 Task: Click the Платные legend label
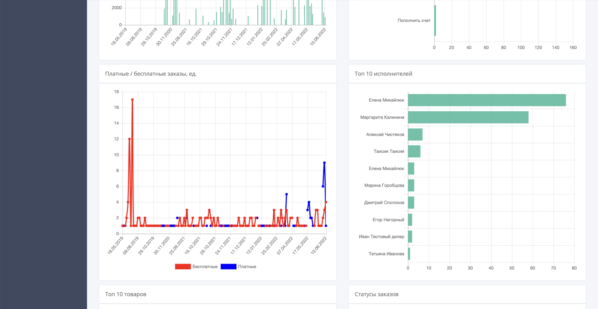[x=247, y=267]
